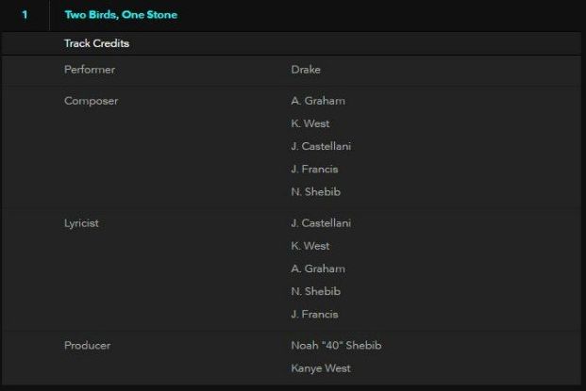Select composer J. Francis
586x391 pixels.
click(x=314, y=169)
